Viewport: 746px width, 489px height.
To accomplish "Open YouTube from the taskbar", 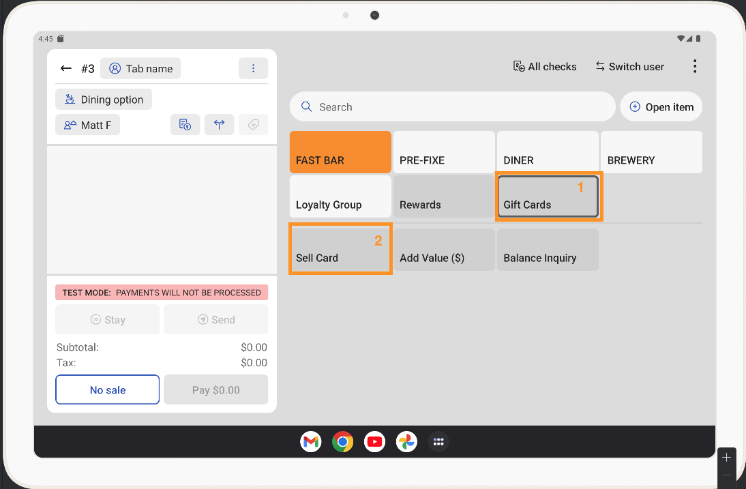I will (374, 442).
